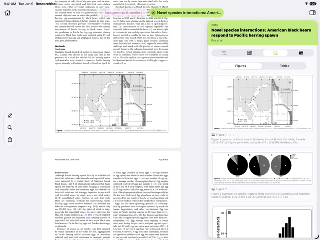Click the 2015 publication year
This screenshot has width=320, height=240.
click(214, 25)
